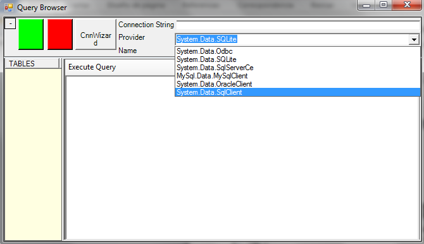Choose highlighted System.Data.SqlClient option

[297, 92]
